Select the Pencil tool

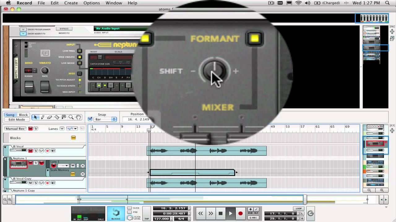click(x=43, y=117)
